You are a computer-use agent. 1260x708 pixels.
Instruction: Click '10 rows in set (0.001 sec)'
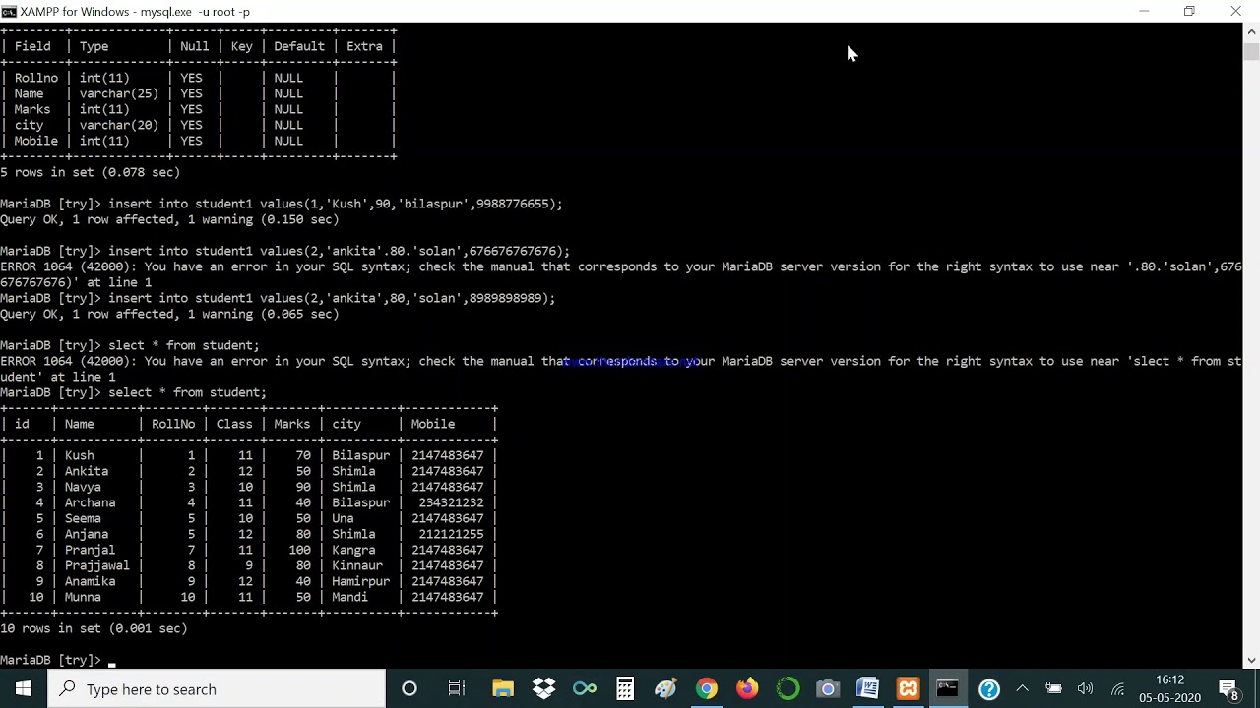pos(94,628)
